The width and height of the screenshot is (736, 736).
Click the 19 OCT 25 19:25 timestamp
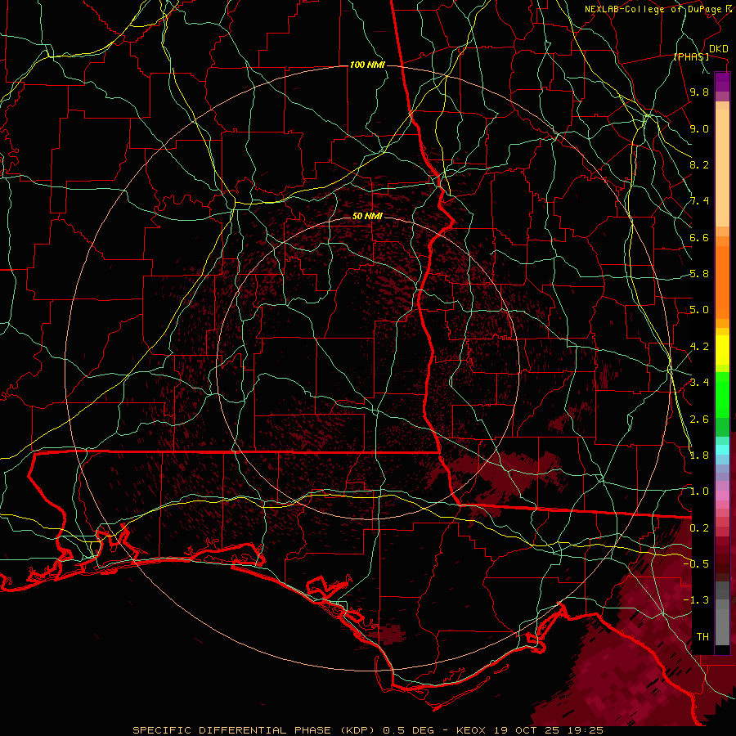click(x=548, y=730)
